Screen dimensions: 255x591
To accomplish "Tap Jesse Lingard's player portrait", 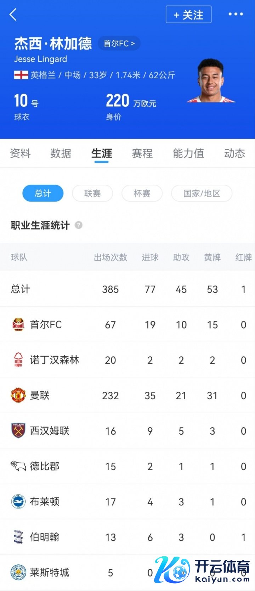I will pyautogui.click(x=211, y=82).
